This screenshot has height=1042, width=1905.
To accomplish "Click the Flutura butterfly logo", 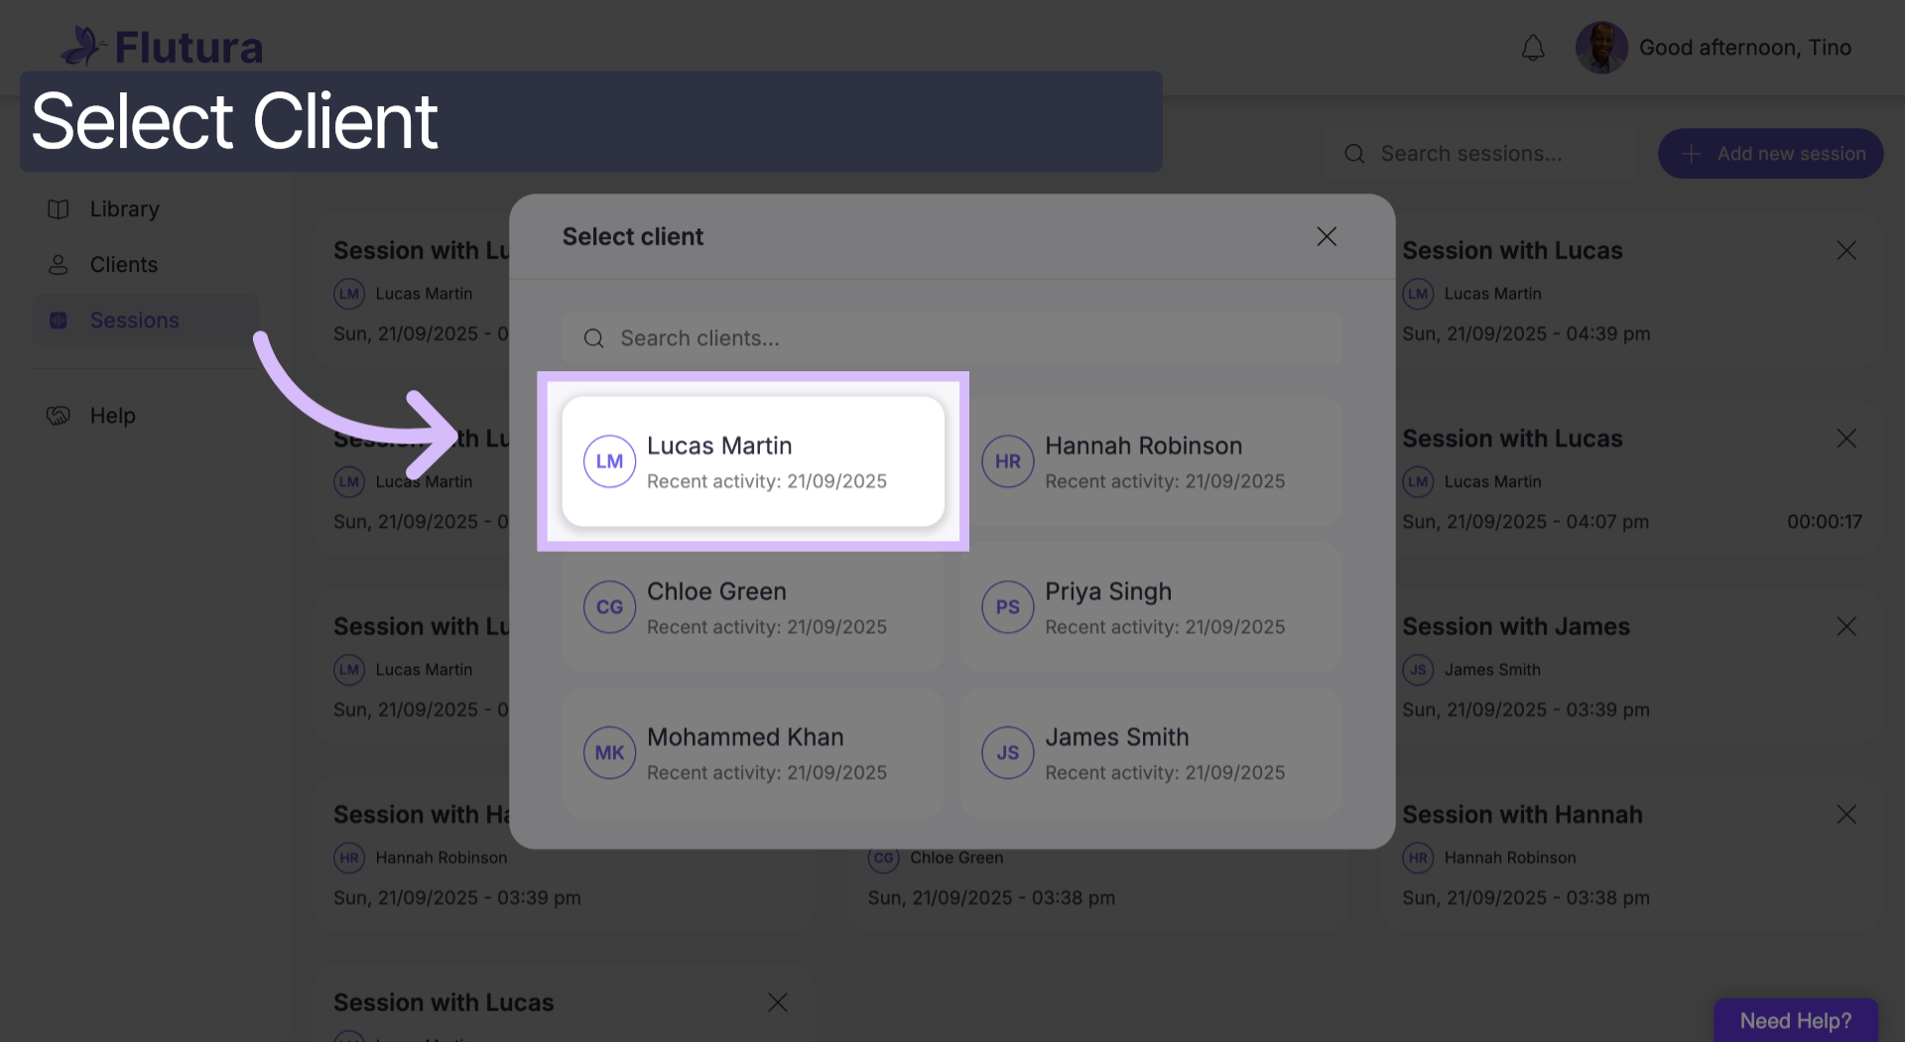I will tap(83, 46).
